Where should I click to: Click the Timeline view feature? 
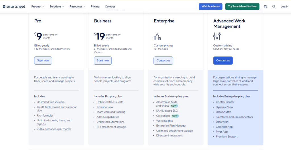[x=105, y=107]
